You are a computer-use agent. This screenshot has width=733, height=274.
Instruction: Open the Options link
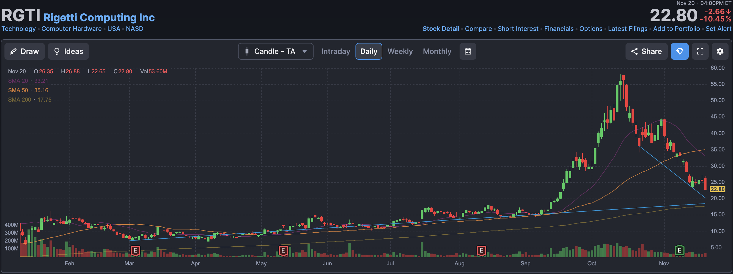tap(591, 29)
